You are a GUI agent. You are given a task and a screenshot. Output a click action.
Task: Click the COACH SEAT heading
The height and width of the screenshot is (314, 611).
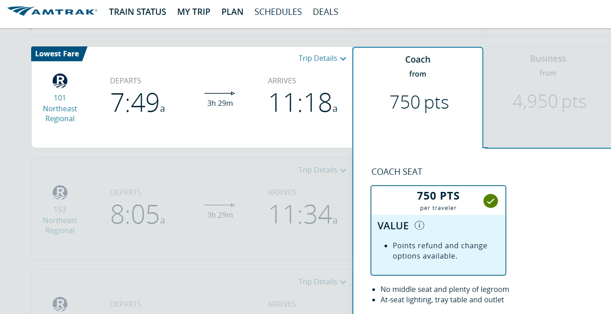point(397,172)
